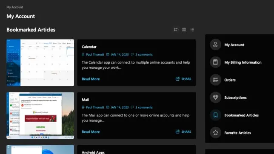Click JAN 14, 2023 date on Mail article
This screenshot has width=274, height=154.
120,107
